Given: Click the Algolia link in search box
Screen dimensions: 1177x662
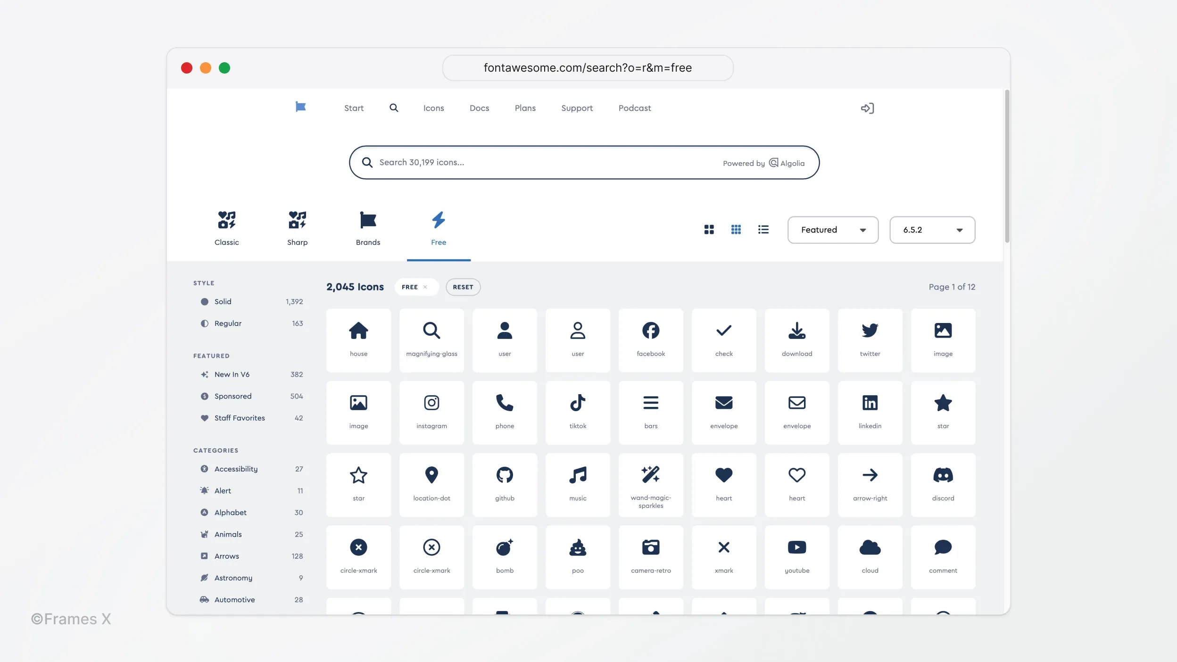Looking at the screenshot, I should [x=787, y=163].
